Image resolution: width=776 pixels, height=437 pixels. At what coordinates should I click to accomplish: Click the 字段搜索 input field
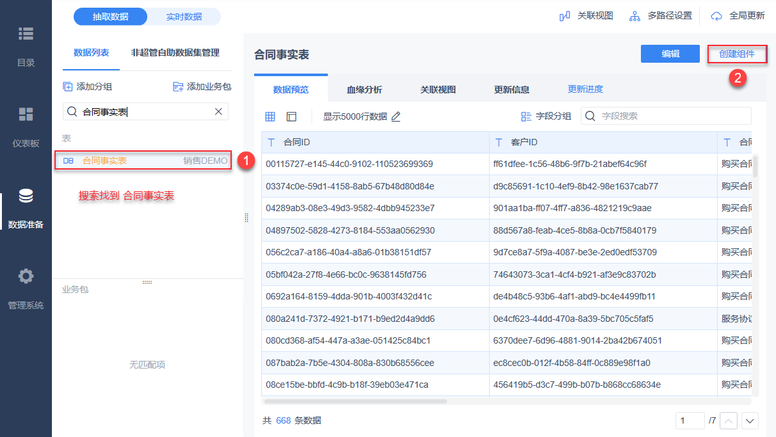[666, 116]
